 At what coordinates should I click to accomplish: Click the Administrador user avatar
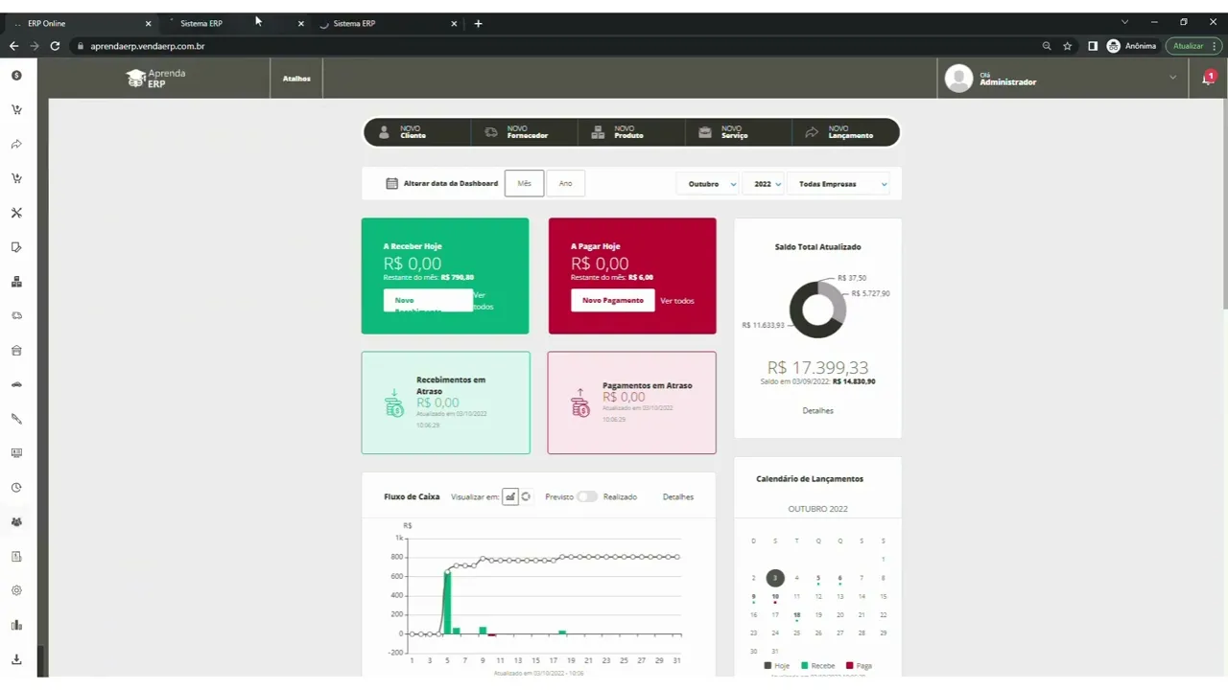(958, 79)
